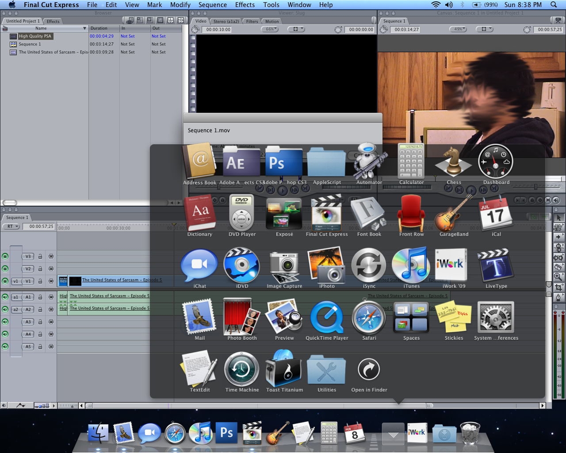Open the RT pop-up in timeline
This screenshot has height=453, width=566.
point(11,226)
